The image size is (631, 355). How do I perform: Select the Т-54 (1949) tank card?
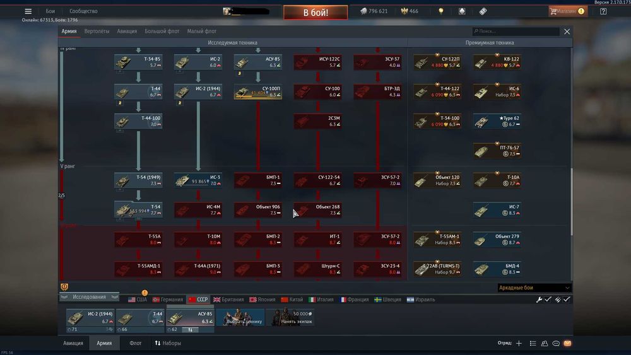[x=138, y=180]
